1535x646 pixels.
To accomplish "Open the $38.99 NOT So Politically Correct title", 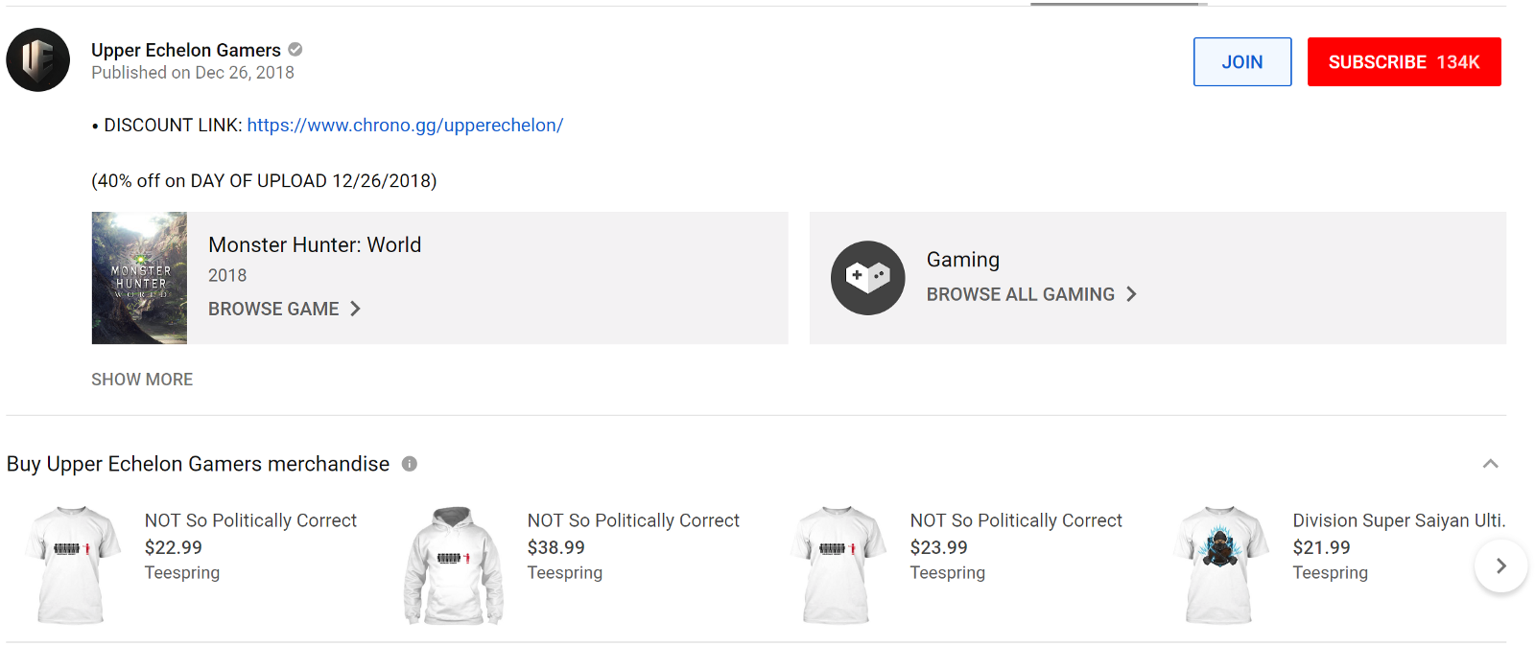I will [x=633, y=520].
